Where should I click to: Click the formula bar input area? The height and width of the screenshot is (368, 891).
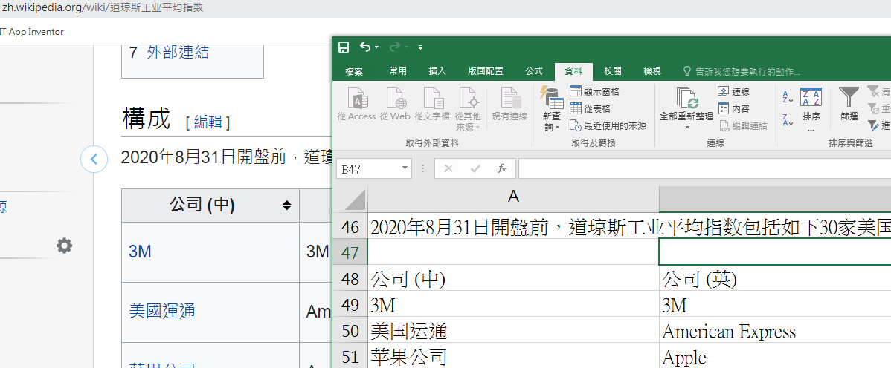[x=704, y=168]
